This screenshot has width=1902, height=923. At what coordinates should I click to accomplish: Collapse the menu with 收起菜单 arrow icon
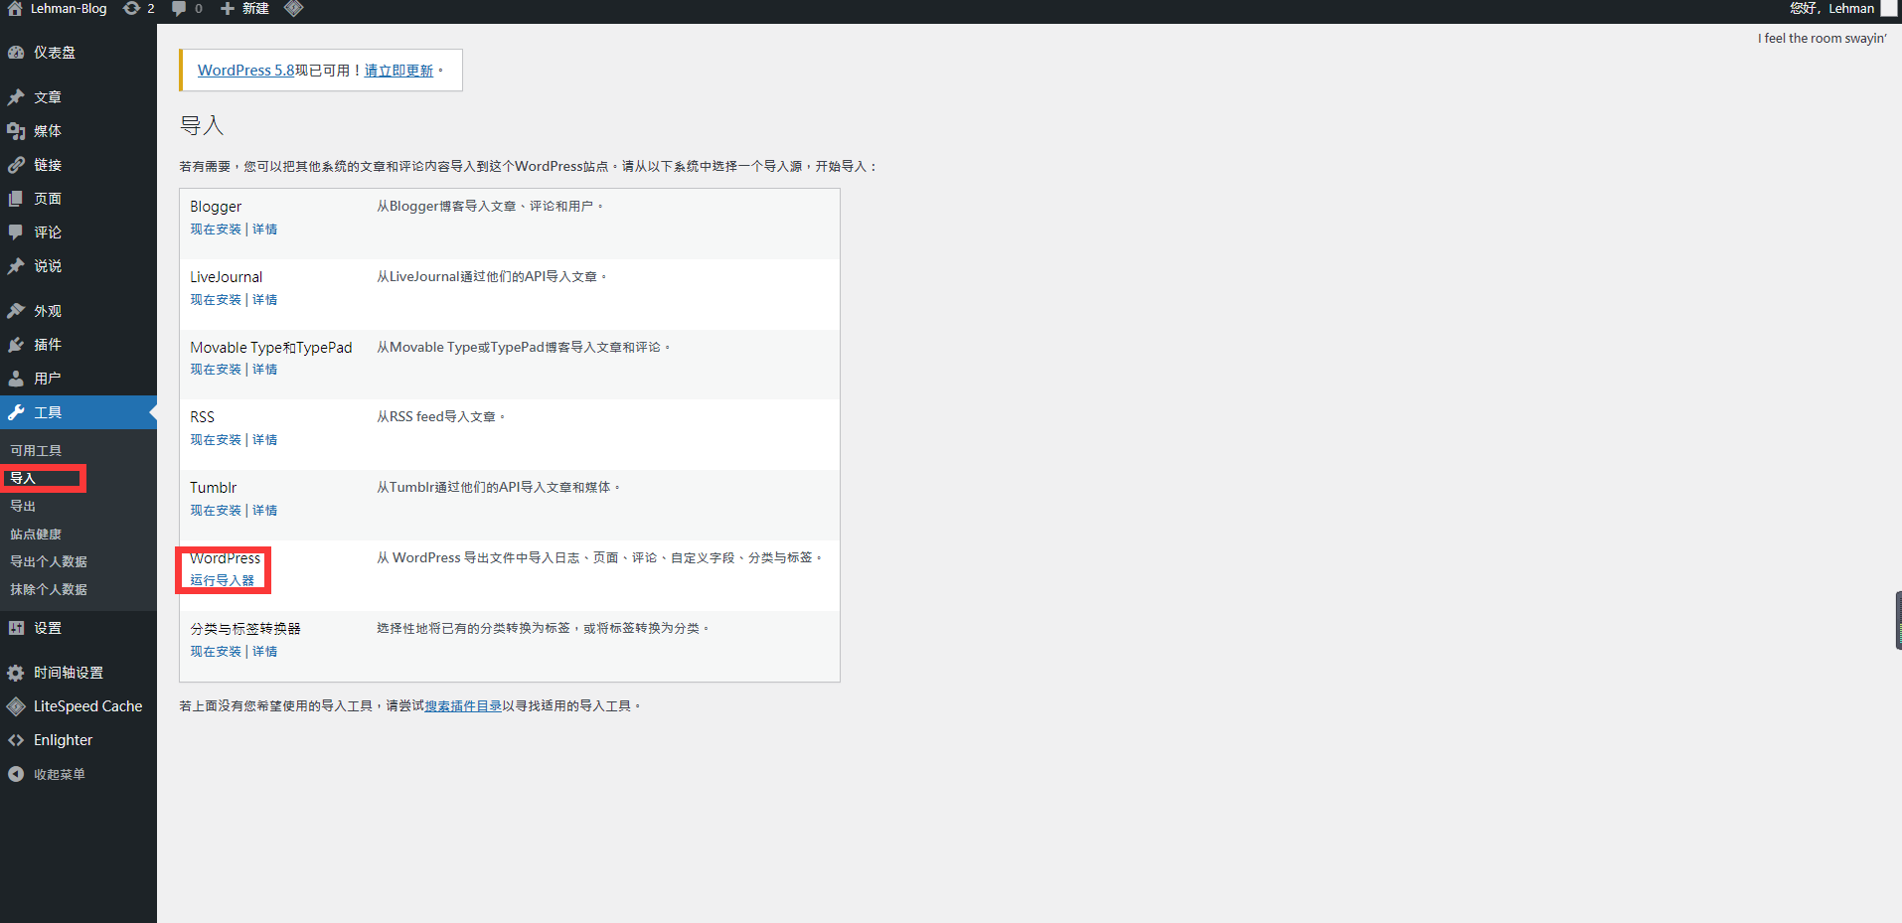point(16,774)
